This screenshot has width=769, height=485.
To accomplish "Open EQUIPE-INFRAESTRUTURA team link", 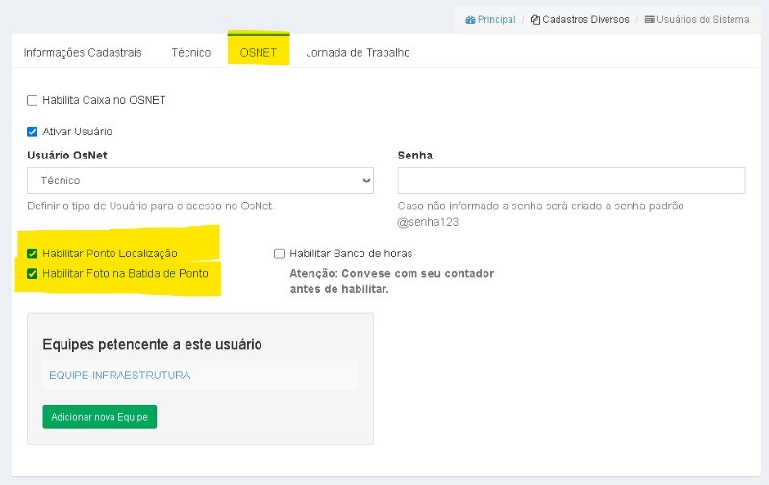I will (119, 376).
